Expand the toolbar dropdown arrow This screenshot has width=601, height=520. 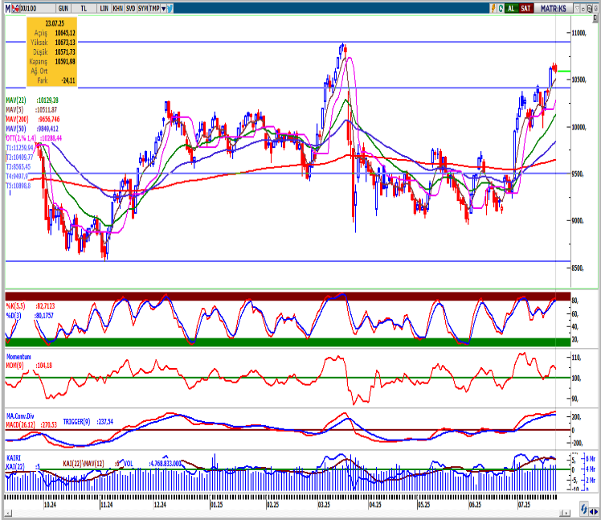click(x=164, y=8)
